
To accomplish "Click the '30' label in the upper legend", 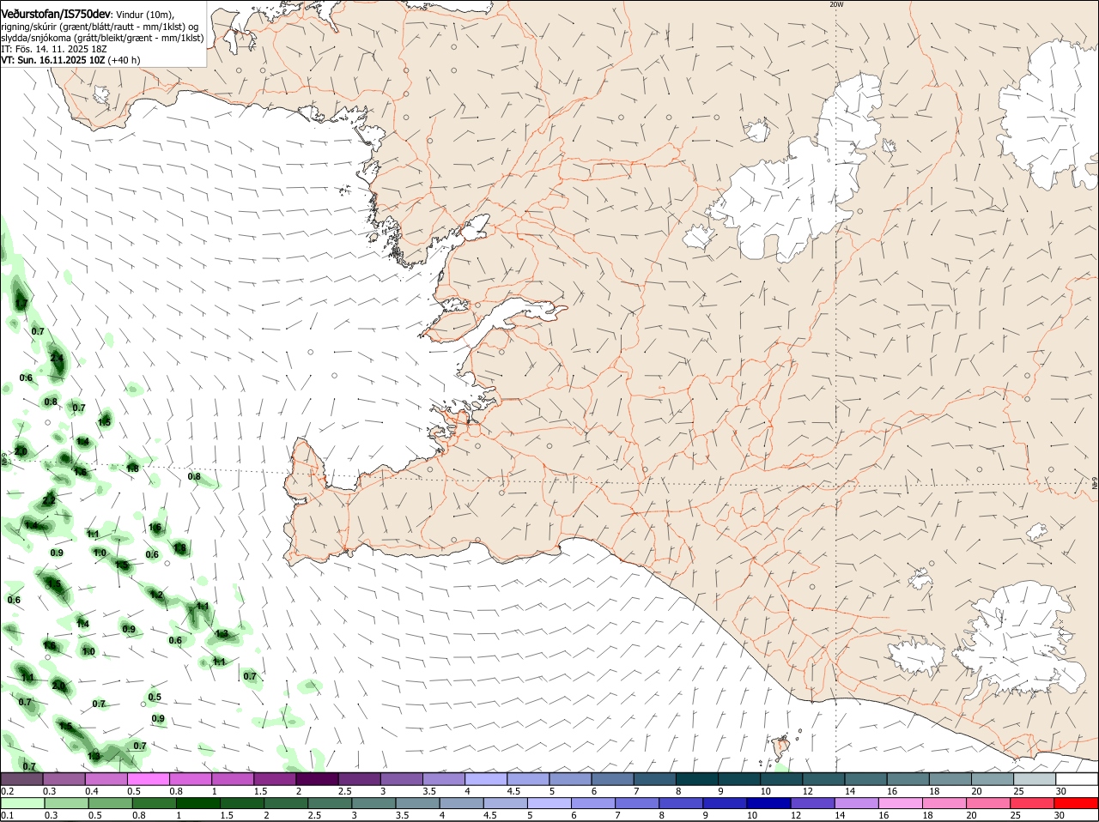I will [1061, 791].
